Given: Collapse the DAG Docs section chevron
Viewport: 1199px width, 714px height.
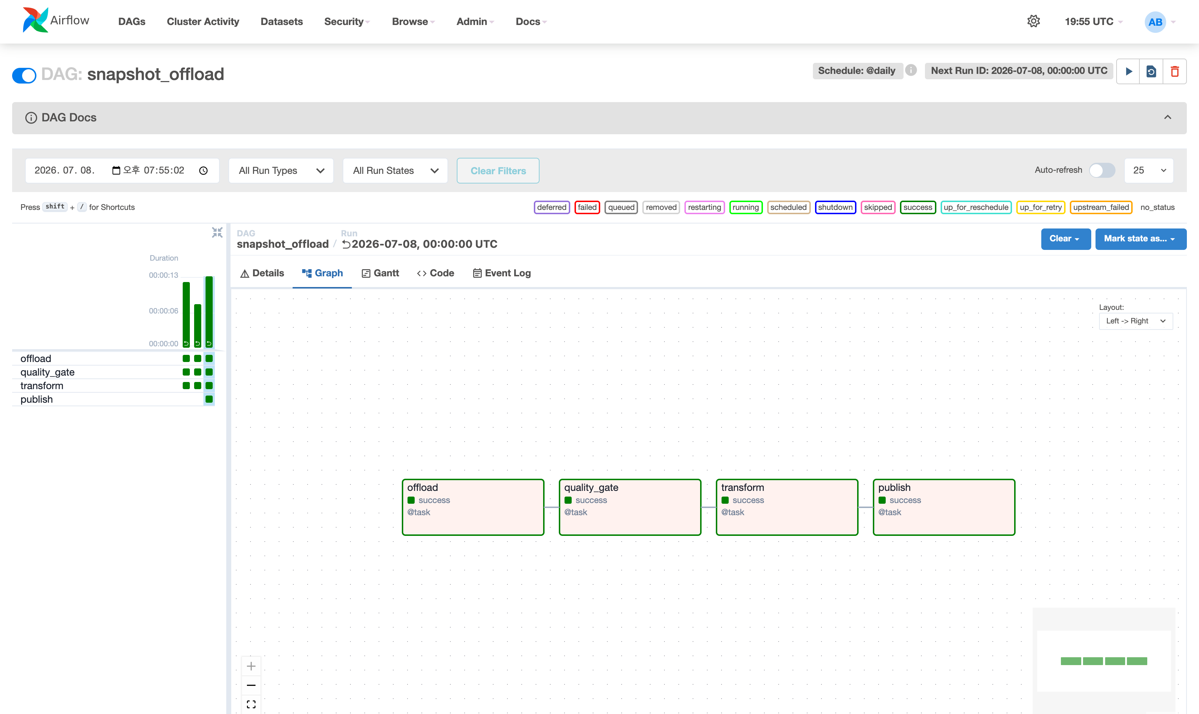Looking at the screenshot, I should click(1168, 117).
